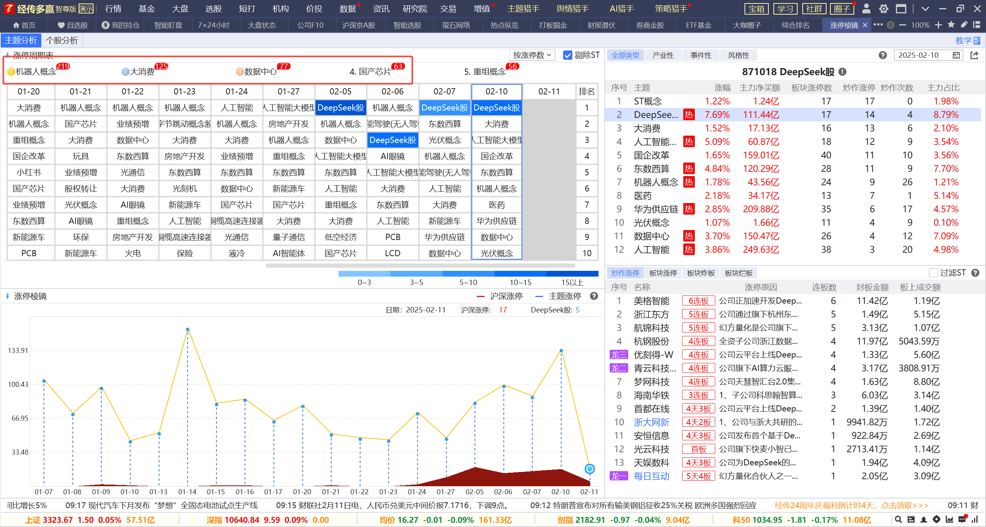Click the message bubble icon with red dot
This screenshot has height=527, width=986.
(x=962, y=519)
